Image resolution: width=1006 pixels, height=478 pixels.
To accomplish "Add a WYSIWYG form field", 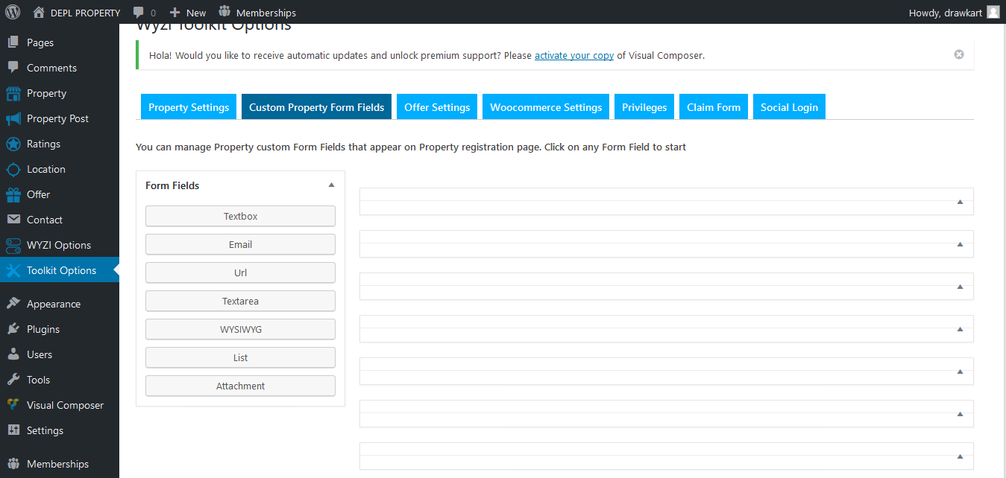I will point(240,329).
